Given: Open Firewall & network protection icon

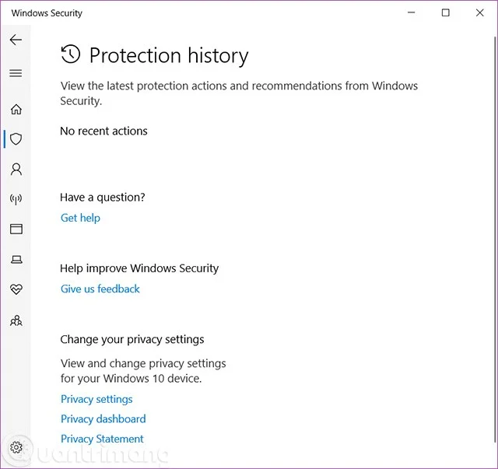Looking at the screenshot, I should 16,199.
